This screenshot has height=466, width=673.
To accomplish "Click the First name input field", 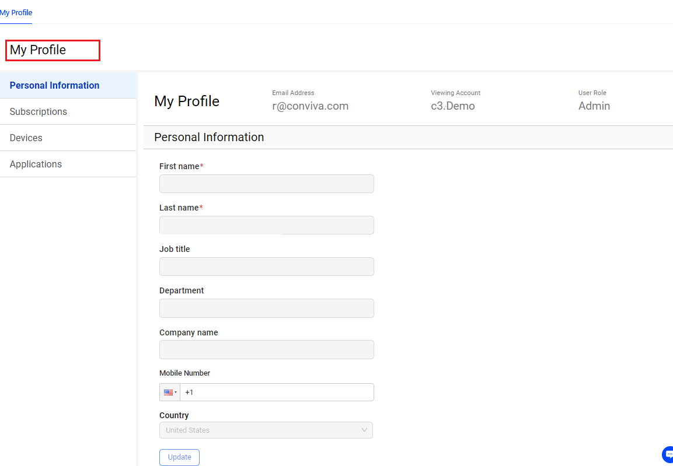I will (266, 184).
